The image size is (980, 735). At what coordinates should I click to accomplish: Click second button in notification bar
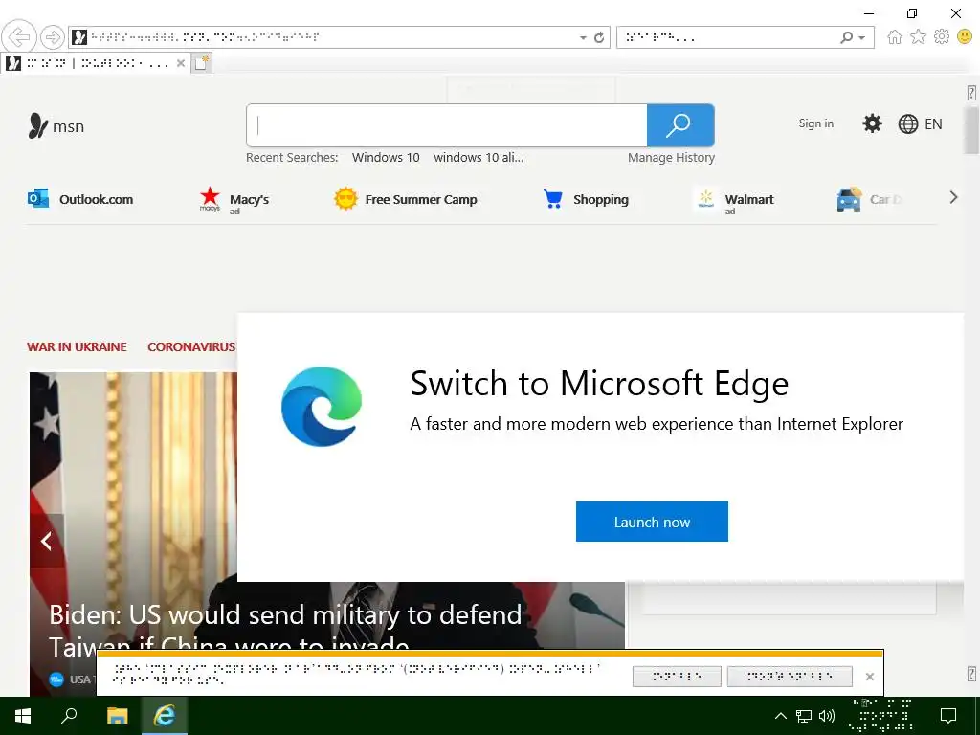[790, 677]
